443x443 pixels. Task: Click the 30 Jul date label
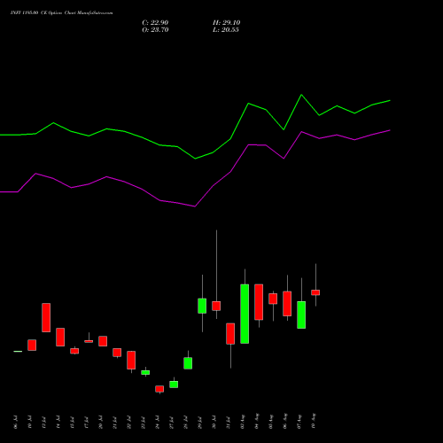214,422
